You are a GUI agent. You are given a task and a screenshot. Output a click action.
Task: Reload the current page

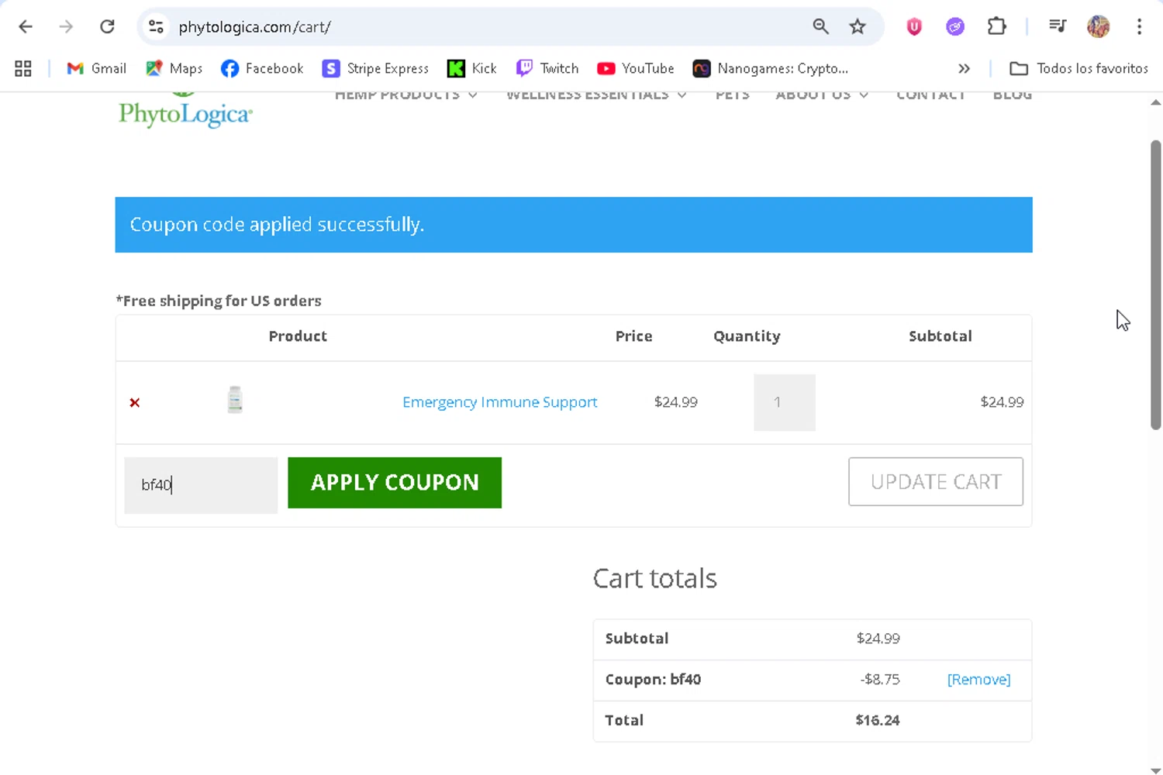point(107,27)
